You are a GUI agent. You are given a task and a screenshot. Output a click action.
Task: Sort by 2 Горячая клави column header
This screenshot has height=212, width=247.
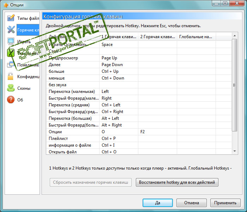coord(157,37)
